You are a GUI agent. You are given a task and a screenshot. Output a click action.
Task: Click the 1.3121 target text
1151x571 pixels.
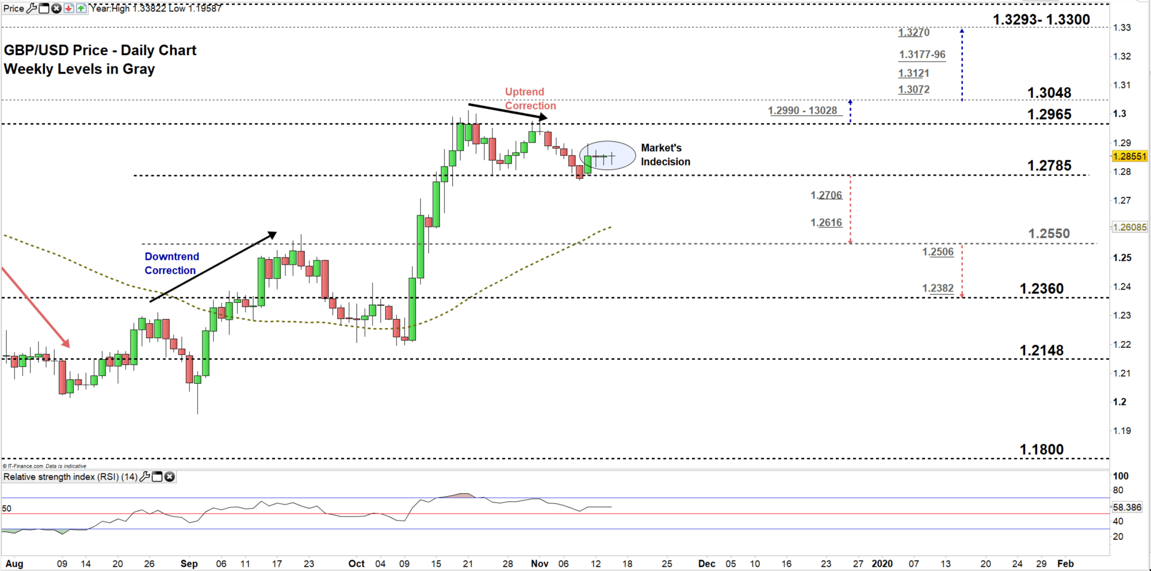[x=914, y=73]
